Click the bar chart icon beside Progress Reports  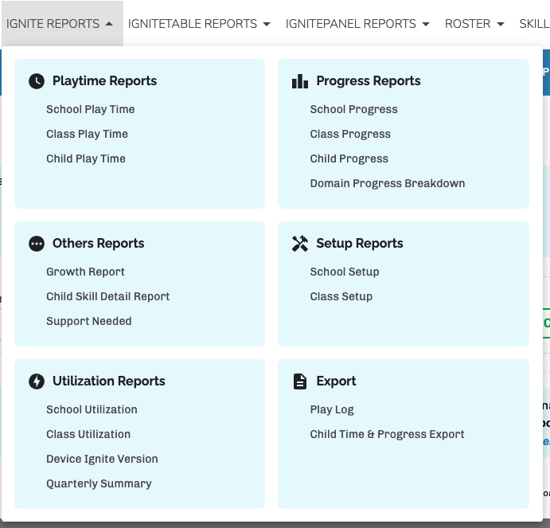[x=300, y=81]
